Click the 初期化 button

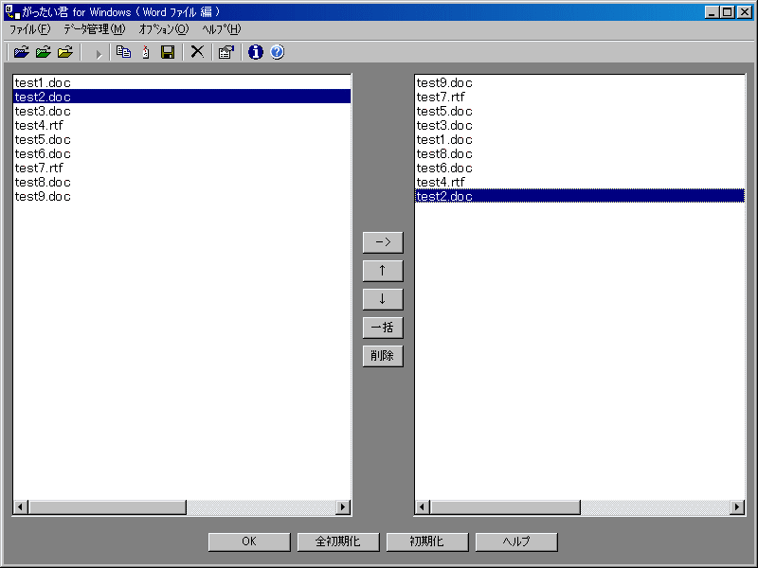(x=427, y=541)
